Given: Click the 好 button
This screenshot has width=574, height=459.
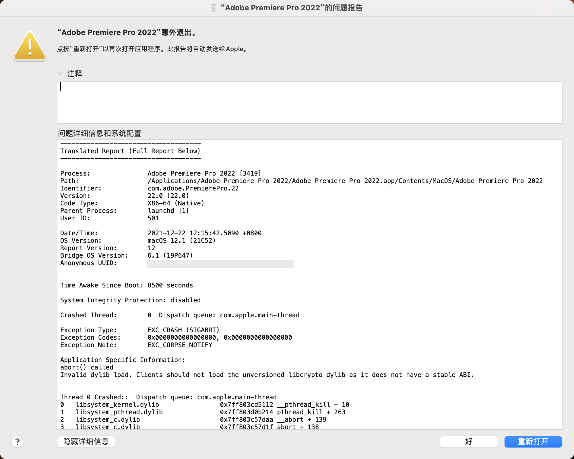Looking at the screenshot, I should coord(469,442).
